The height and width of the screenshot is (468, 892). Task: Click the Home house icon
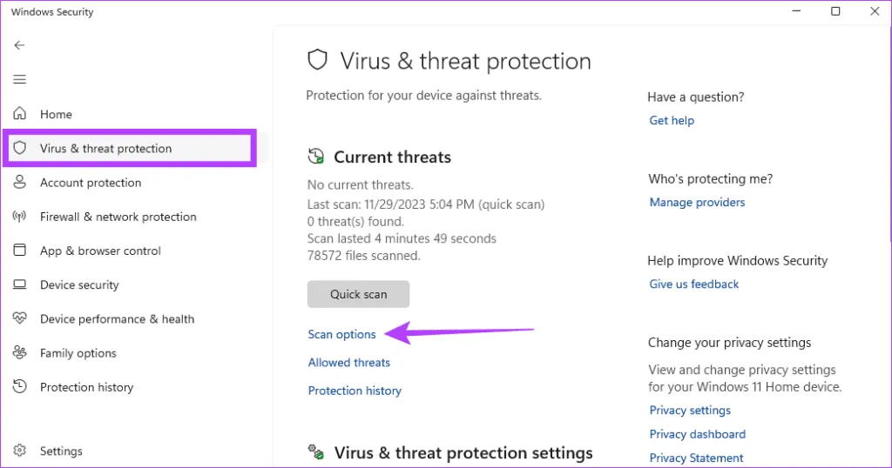pos(20,114)
